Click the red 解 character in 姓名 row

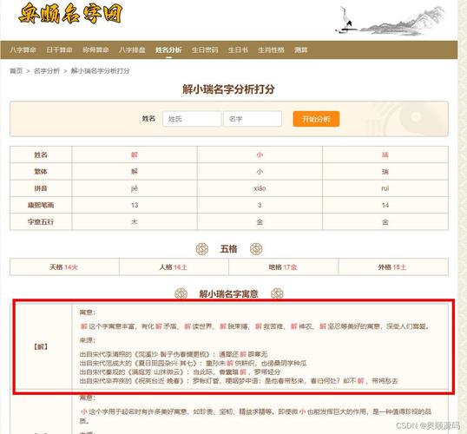(x=135, y=155)
